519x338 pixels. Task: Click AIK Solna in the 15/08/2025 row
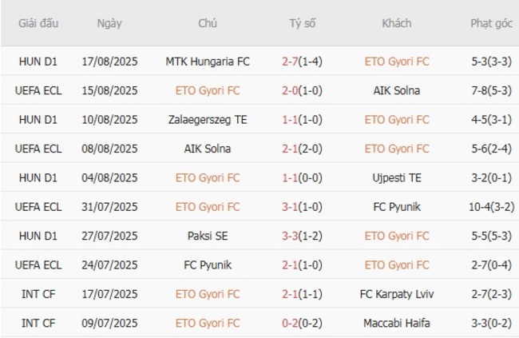tap(397, 90)
